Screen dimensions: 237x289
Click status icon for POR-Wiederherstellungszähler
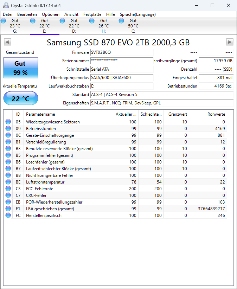[8, 202]
